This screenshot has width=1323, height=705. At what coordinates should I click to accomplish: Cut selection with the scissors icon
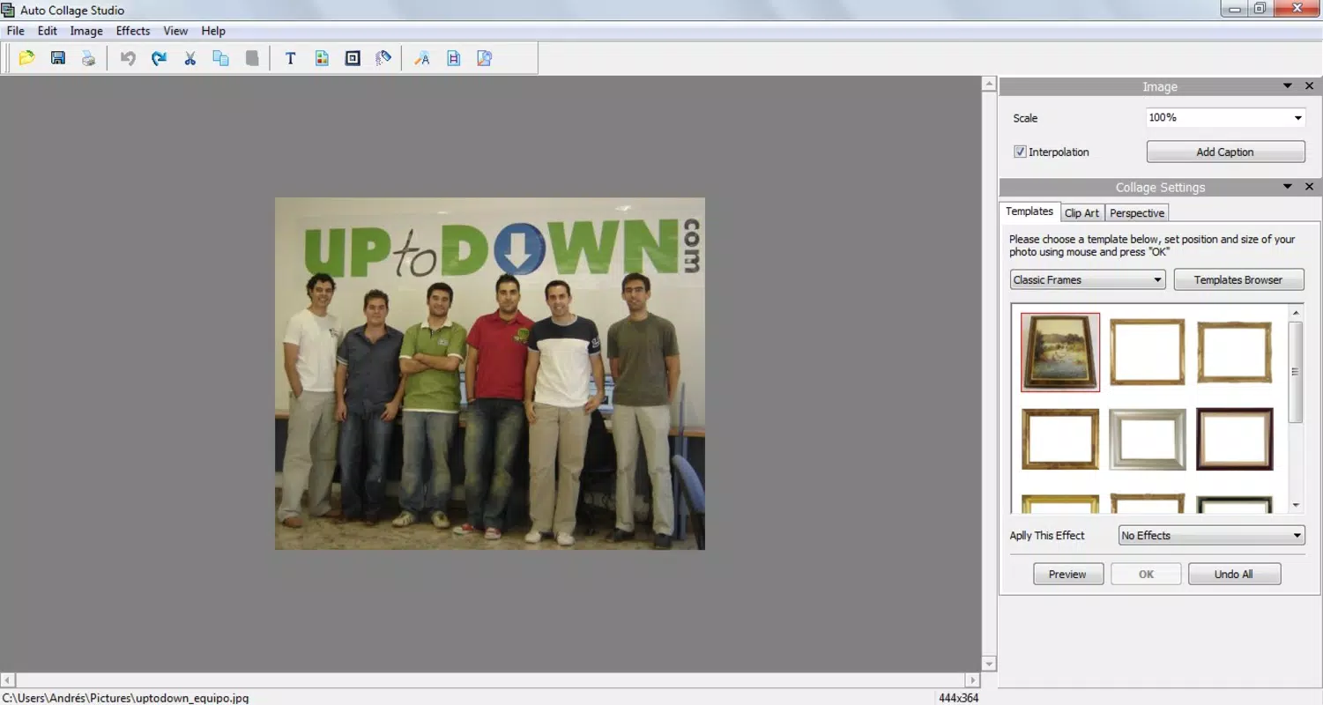pyautogui.click(x=190, y=58)
